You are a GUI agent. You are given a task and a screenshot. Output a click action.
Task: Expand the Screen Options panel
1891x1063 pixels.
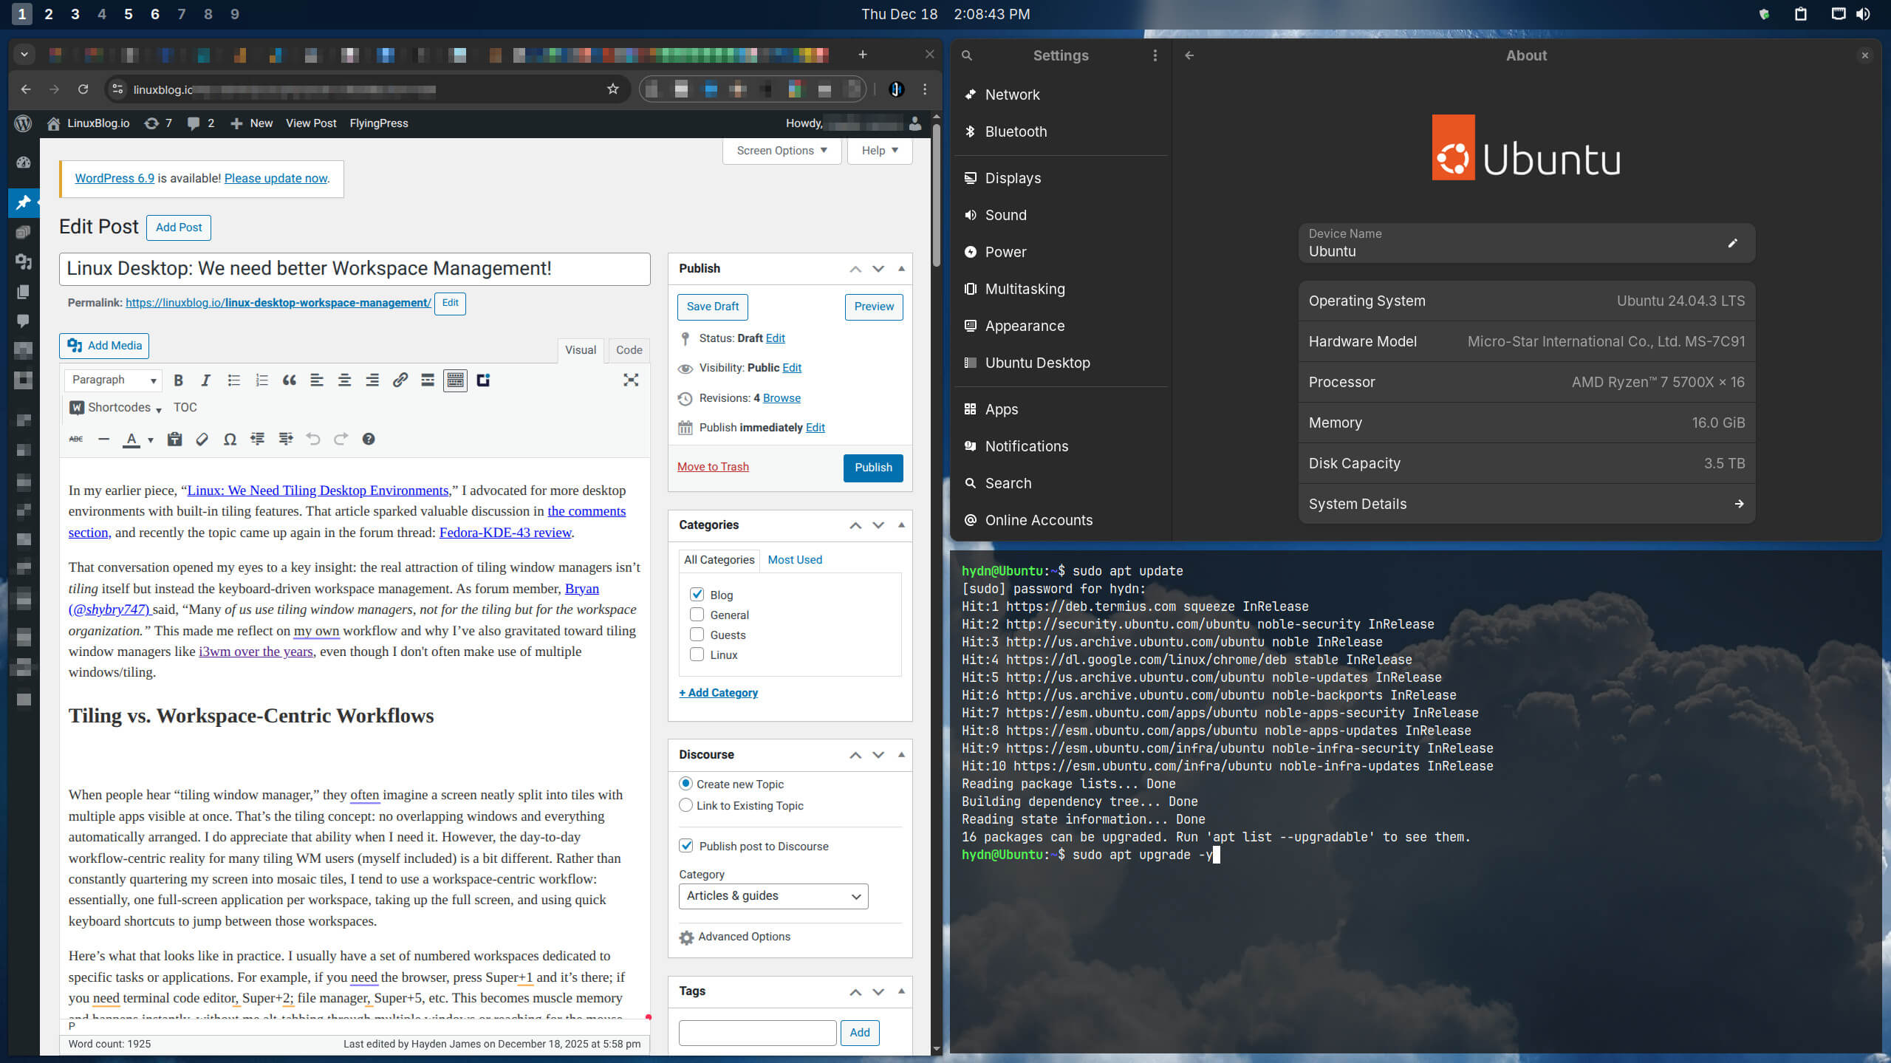click(782, 151)
